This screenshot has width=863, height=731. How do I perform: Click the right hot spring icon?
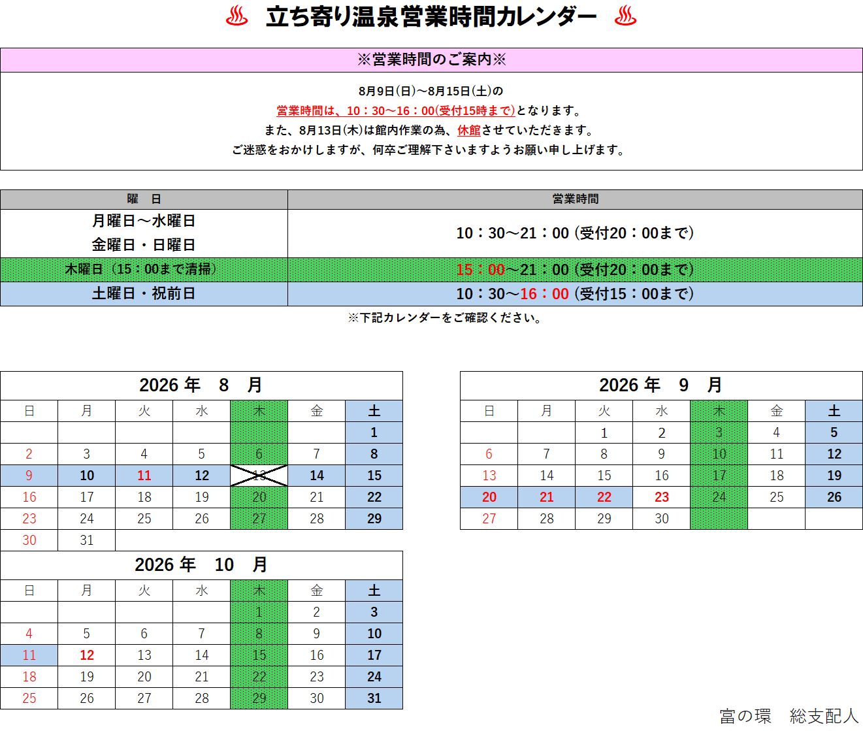625,16
